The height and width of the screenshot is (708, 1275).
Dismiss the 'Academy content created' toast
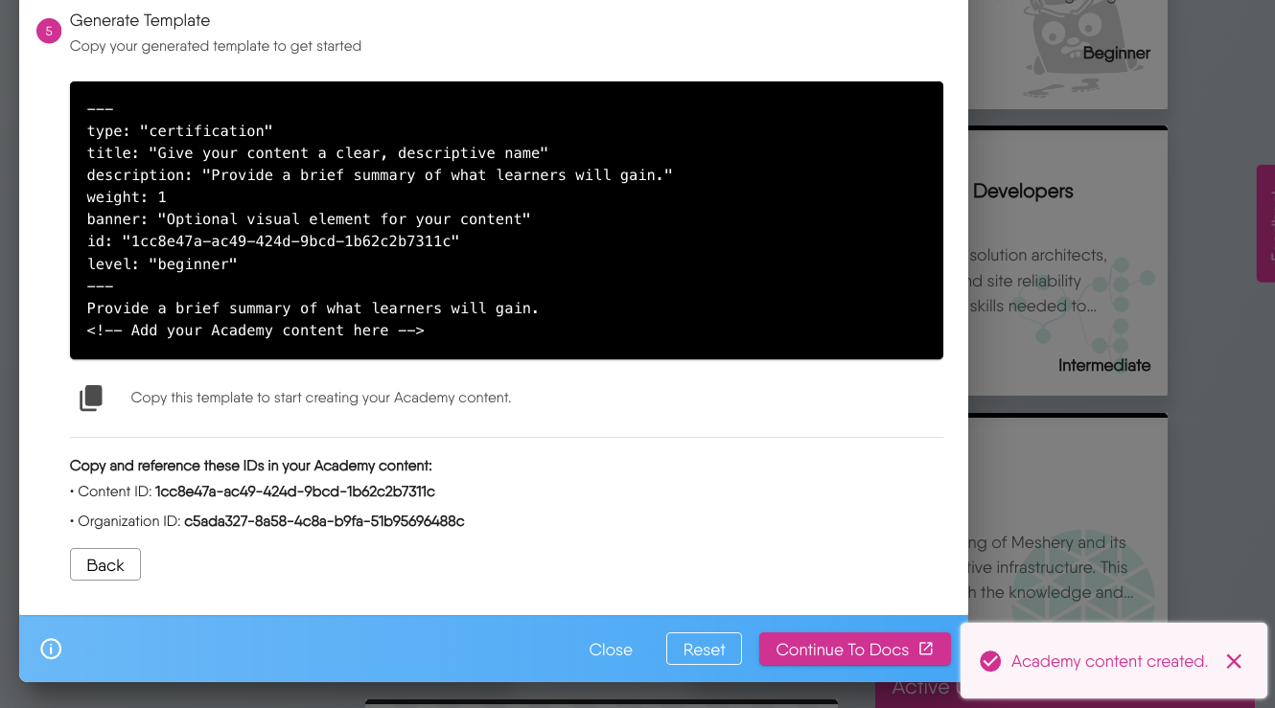pos(1234,661)
